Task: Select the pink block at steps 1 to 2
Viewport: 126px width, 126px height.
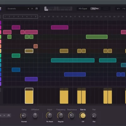Action: (x=7, y=32)
